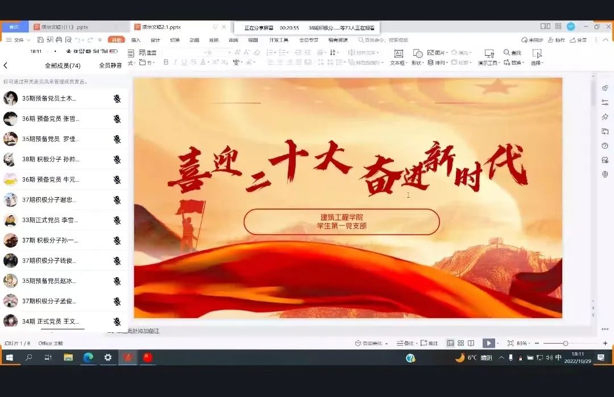Image resolution: width=614 pixels, height=397 pixels.
Task: Switch to the 开始 ribbon tab
Action: 117,40
